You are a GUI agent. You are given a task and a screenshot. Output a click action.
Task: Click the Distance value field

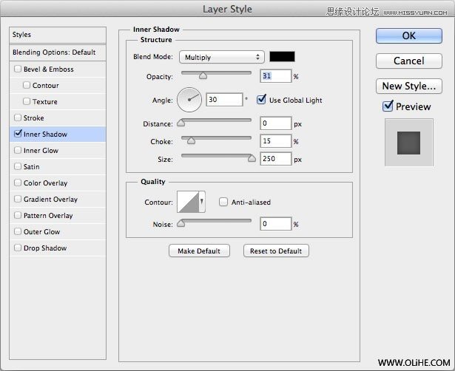pyautogui.click(x=276, y=123)
